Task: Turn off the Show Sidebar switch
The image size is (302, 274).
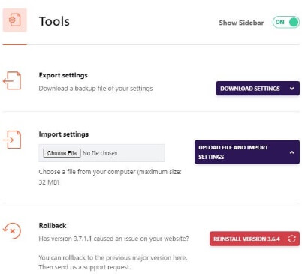Action: point(286,22)
